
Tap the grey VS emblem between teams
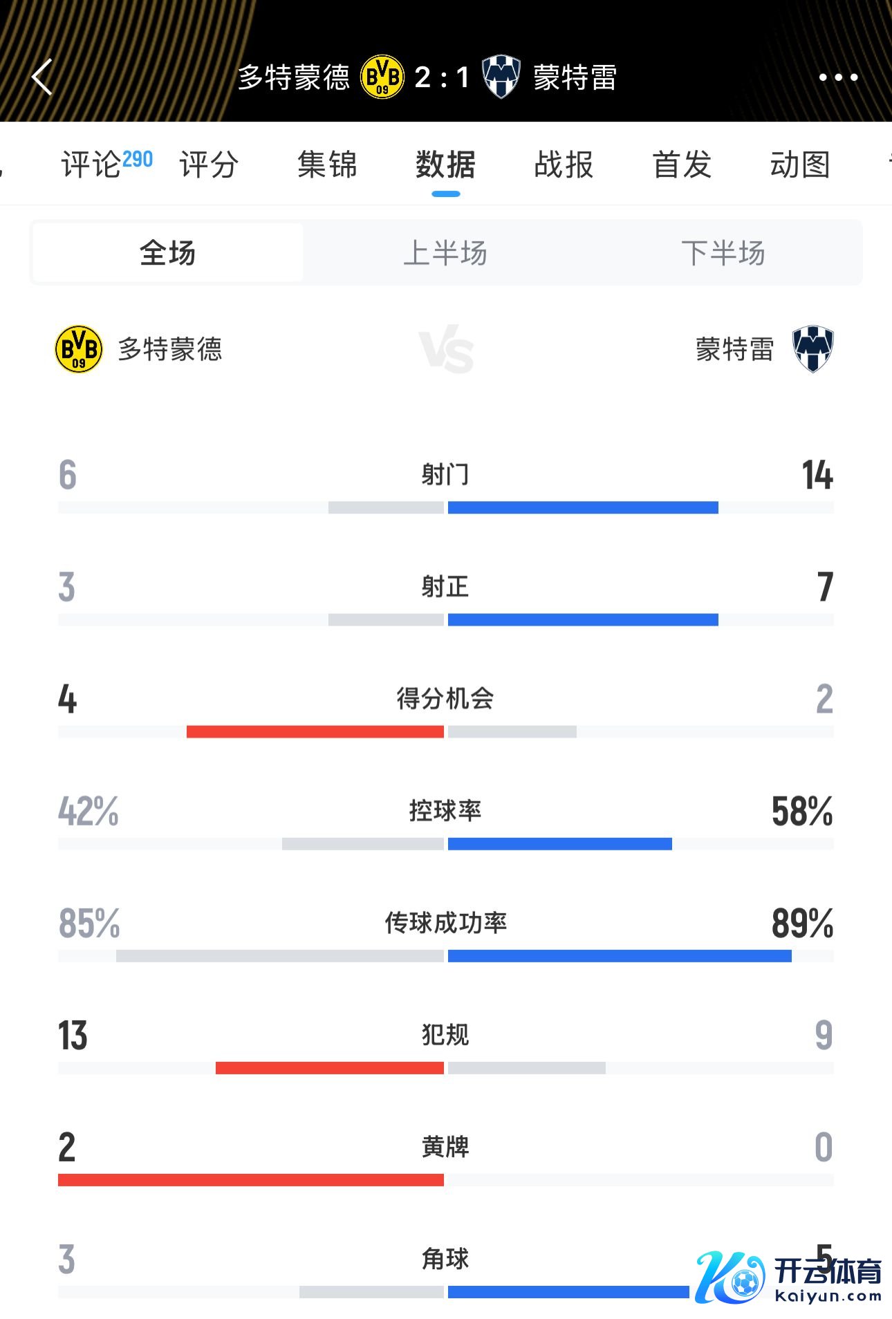point(446,349)
